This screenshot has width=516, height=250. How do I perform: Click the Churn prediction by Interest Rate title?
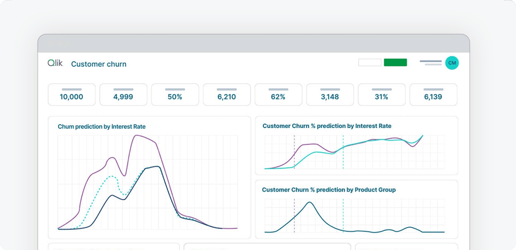point(101,126)
